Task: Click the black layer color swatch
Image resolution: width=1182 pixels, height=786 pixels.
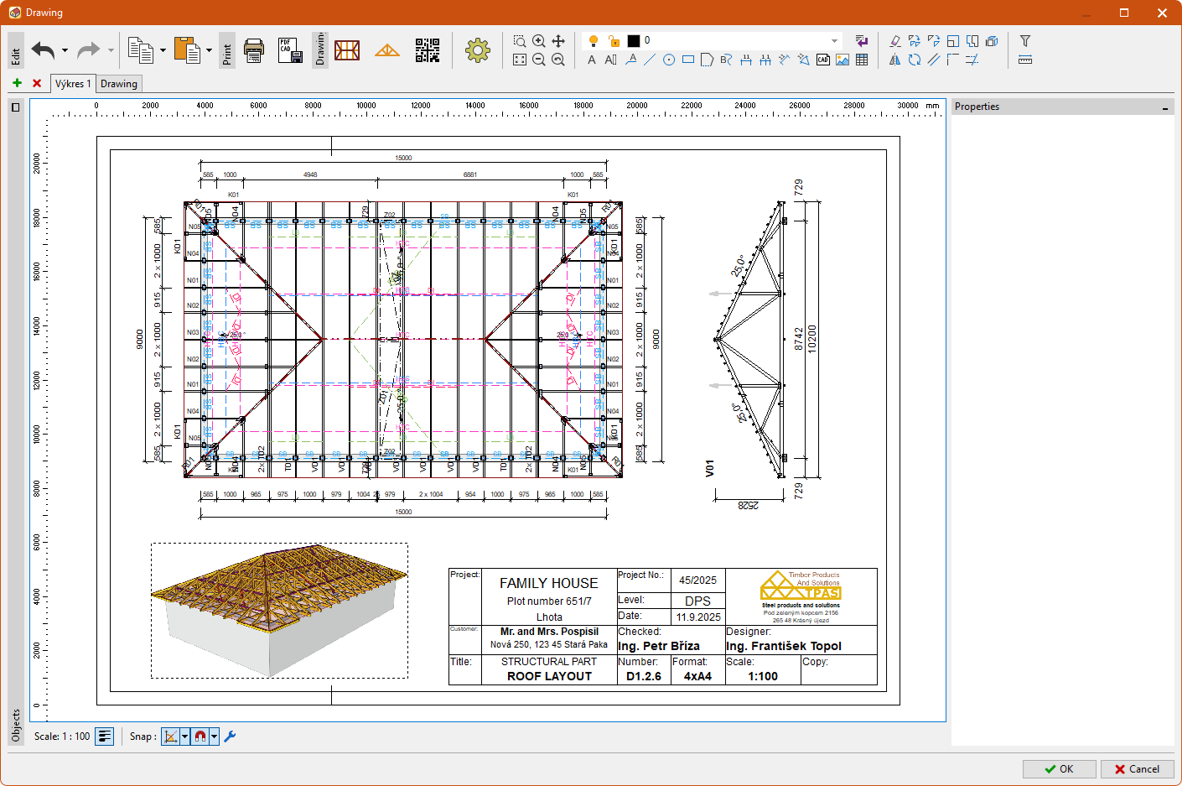Action: [634, 40]
